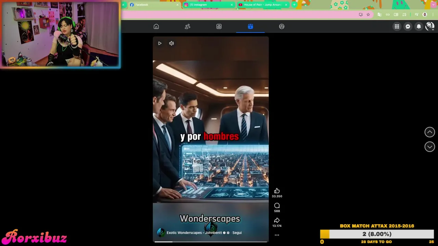Close the Instagram browser tab
This screenshot has height=246, width=438.
[232, 5]
